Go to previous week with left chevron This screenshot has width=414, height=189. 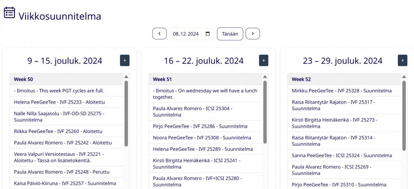coord(159,34)
